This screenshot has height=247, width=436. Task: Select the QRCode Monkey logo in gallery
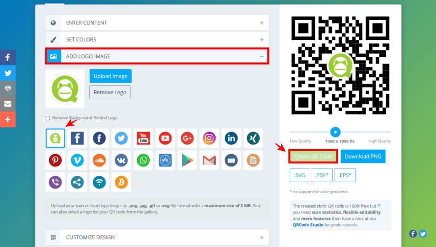(55, 138)
